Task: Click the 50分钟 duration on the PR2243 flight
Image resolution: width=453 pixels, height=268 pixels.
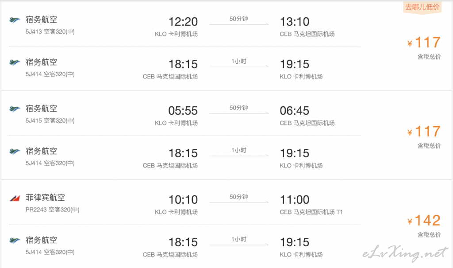Action: [x=238, y=197]
